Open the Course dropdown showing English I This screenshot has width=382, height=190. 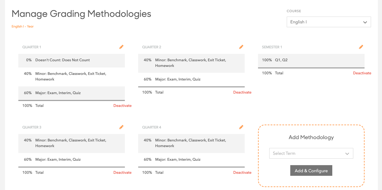(x=328, y=22)
